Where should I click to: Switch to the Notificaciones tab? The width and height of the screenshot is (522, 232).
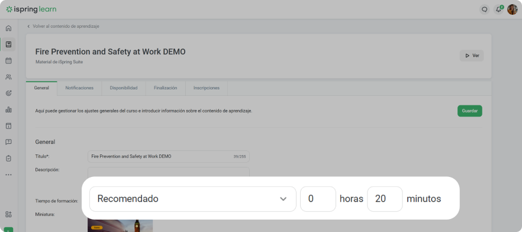(x=79, y=88)
